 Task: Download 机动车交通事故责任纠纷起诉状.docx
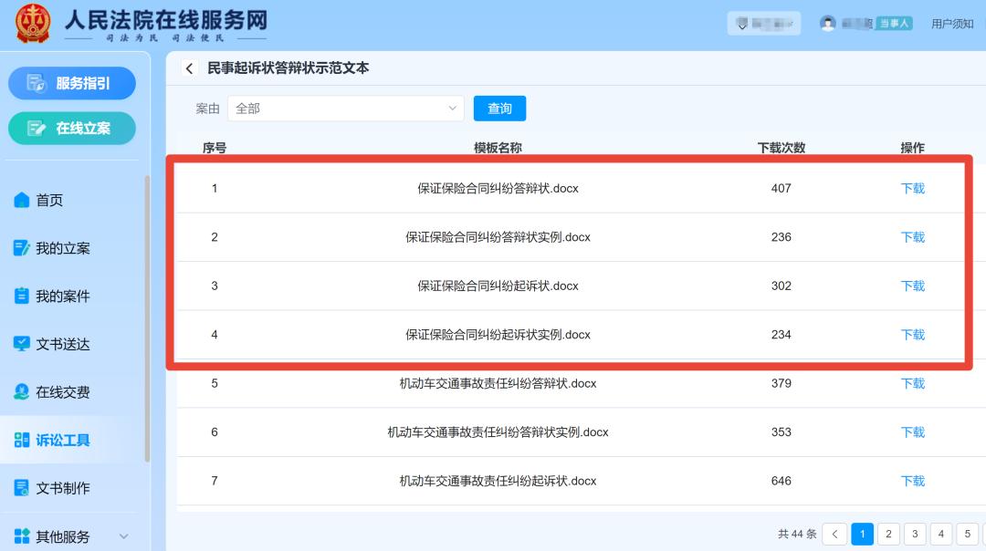point(913,481)
